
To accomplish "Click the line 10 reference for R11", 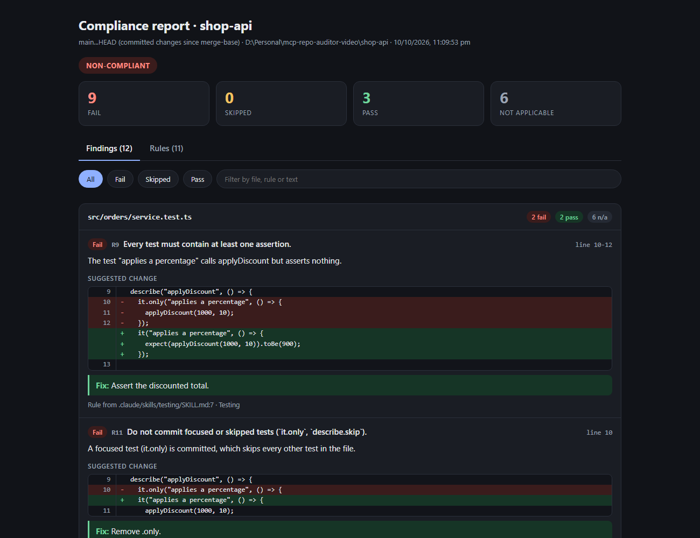I will [x=599, y=433].
